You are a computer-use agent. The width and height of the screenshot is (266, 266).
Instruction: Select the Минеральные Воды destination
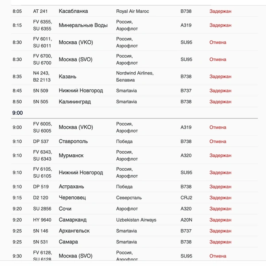click(83, 25)
